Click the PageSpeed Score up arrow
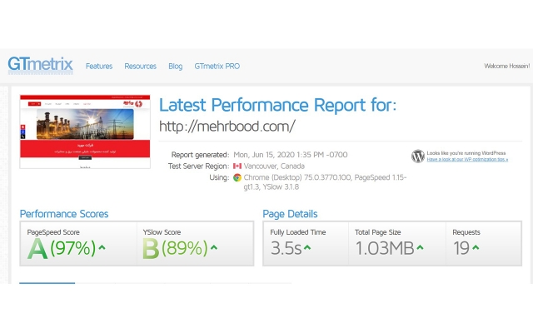 pos(102,247)
